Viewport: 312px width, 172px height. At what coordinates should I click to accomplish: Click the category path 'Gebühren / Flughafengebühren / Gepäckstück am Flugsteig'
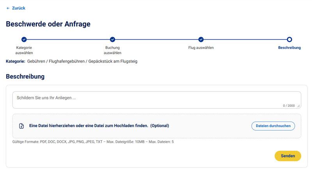(82, 61)
